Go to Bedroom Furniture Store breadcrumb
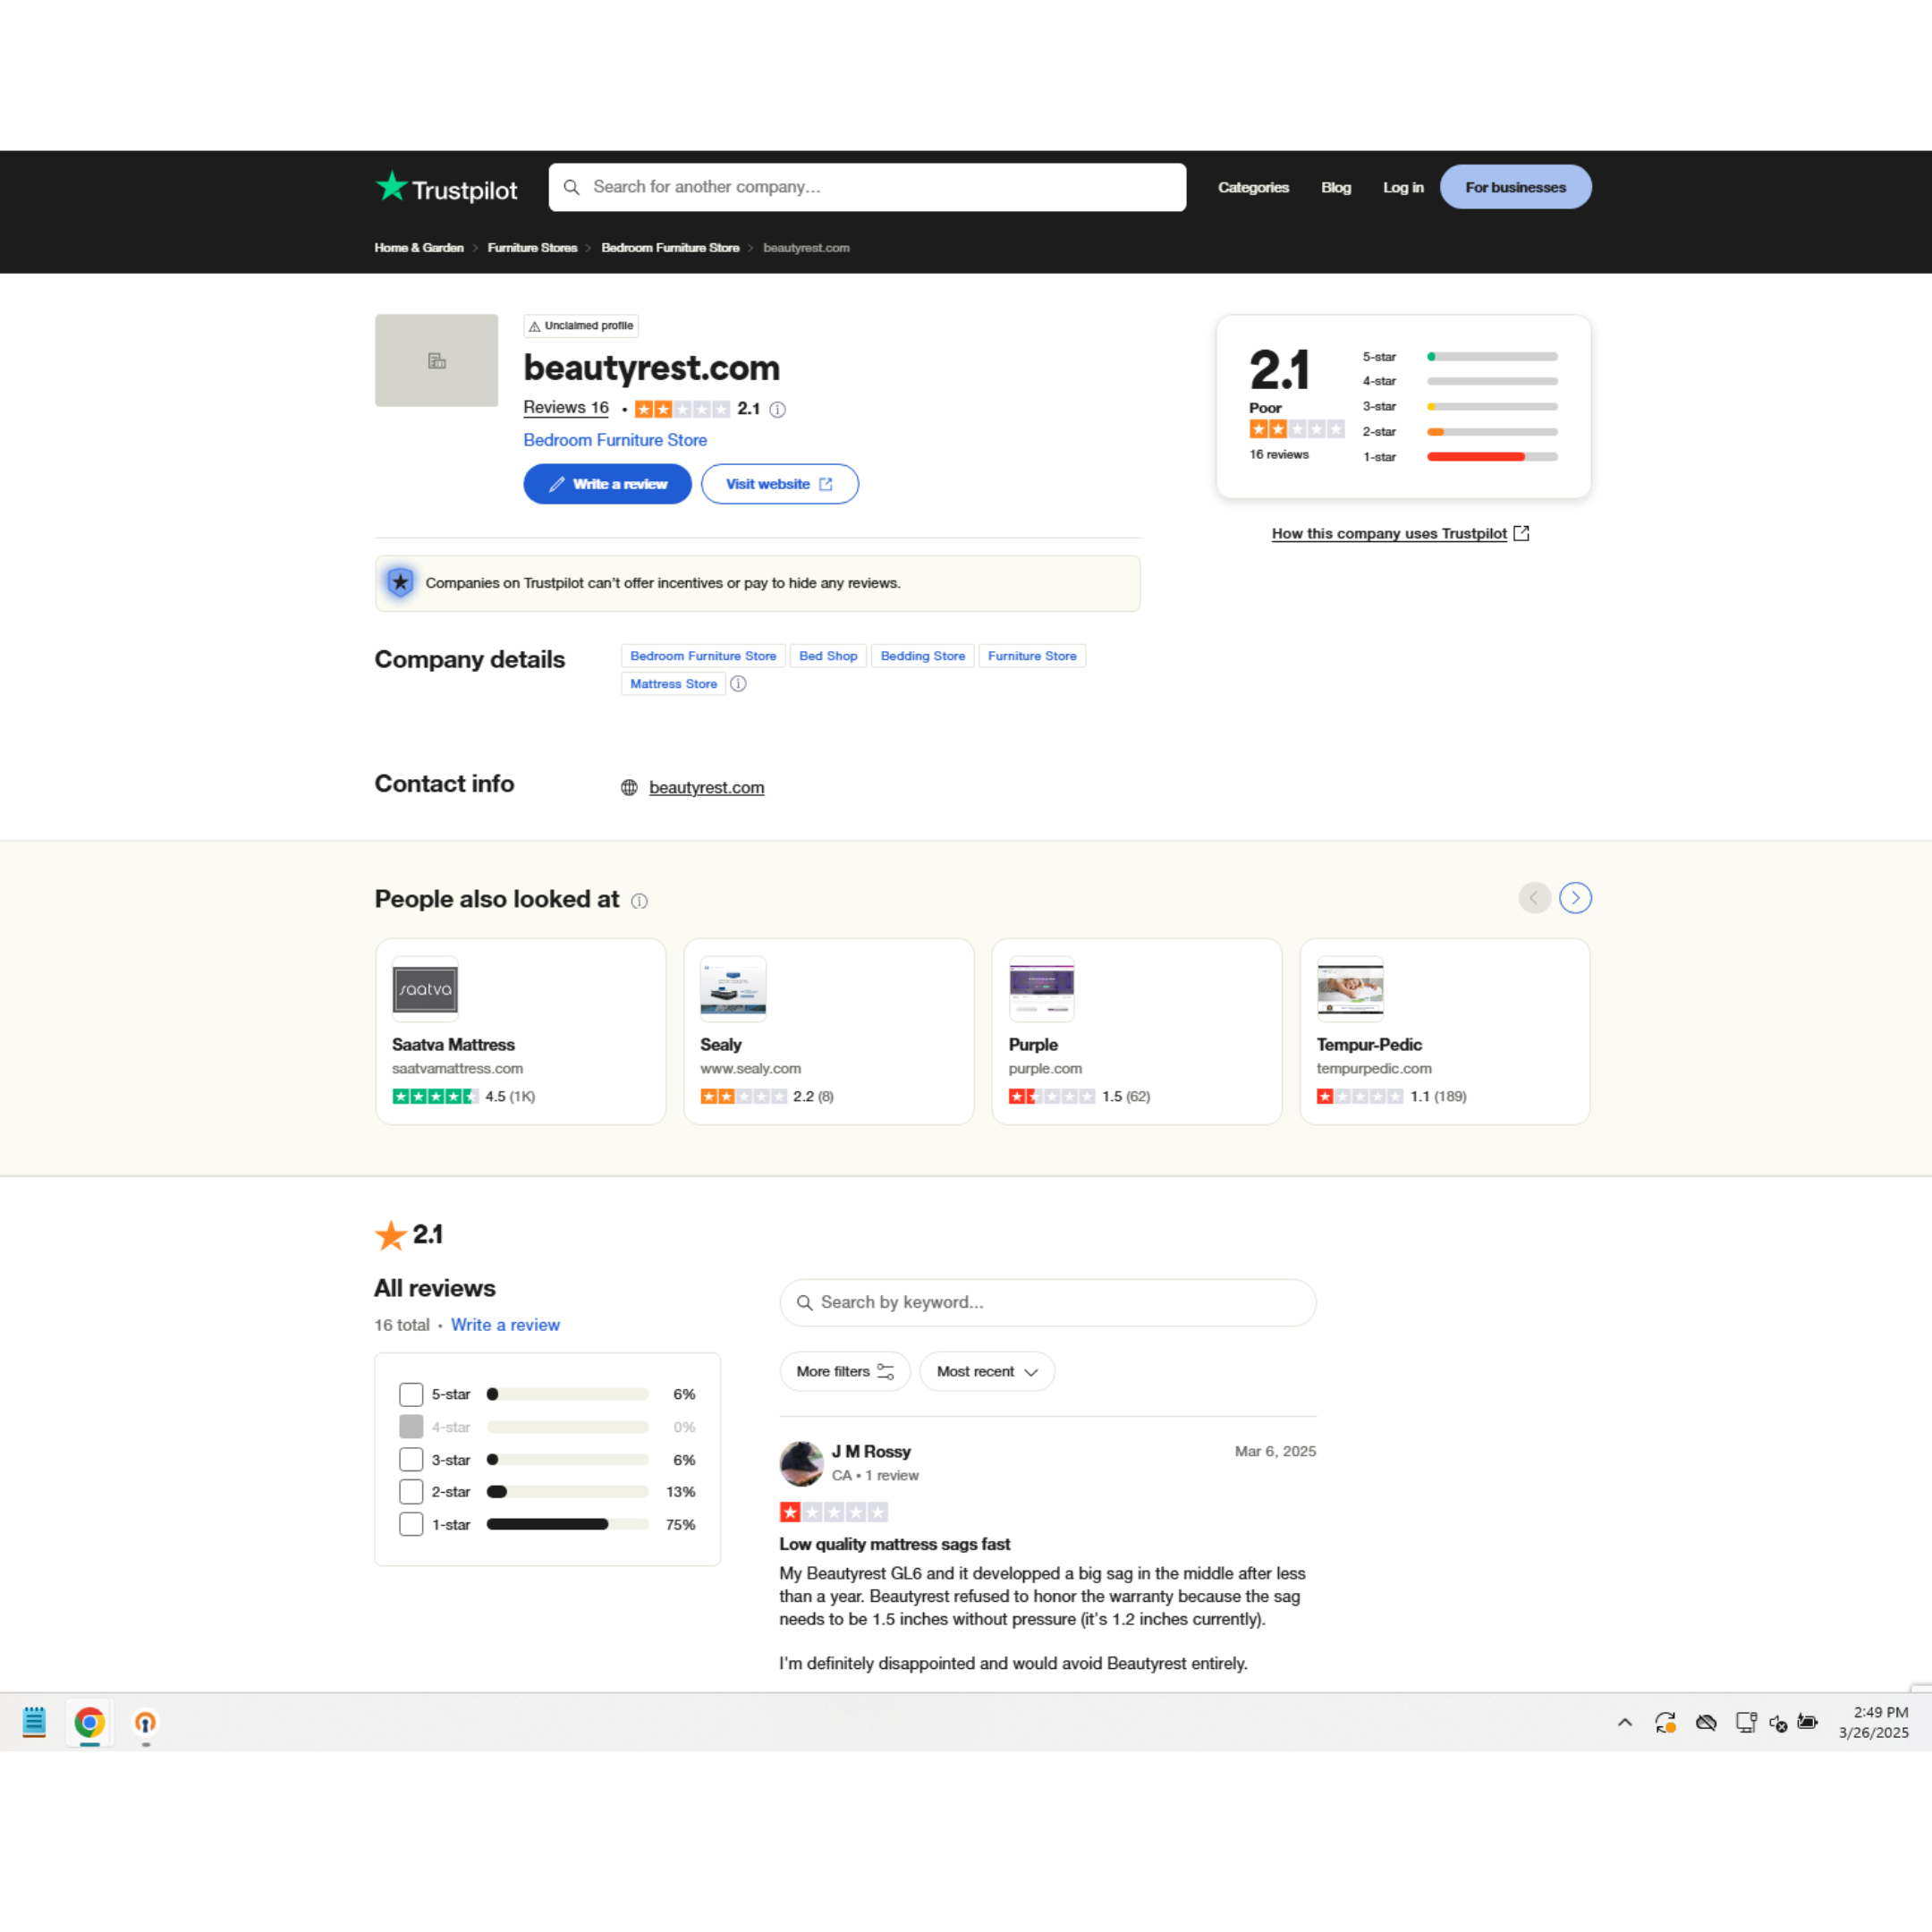 [670, 248]
